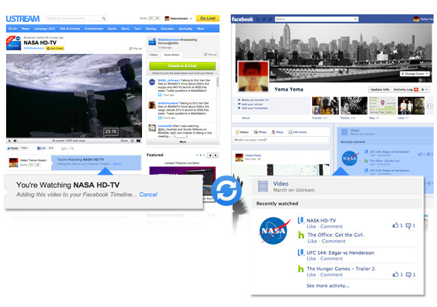Click the magnifier in Facebook search bar
This screenshot has width=437, height=307.
(356, 19)
